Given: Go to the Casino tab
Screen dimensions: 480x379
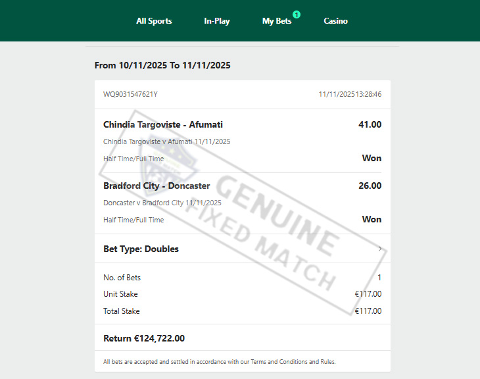Looking at the screenshot, I should [x=335, y=21].
